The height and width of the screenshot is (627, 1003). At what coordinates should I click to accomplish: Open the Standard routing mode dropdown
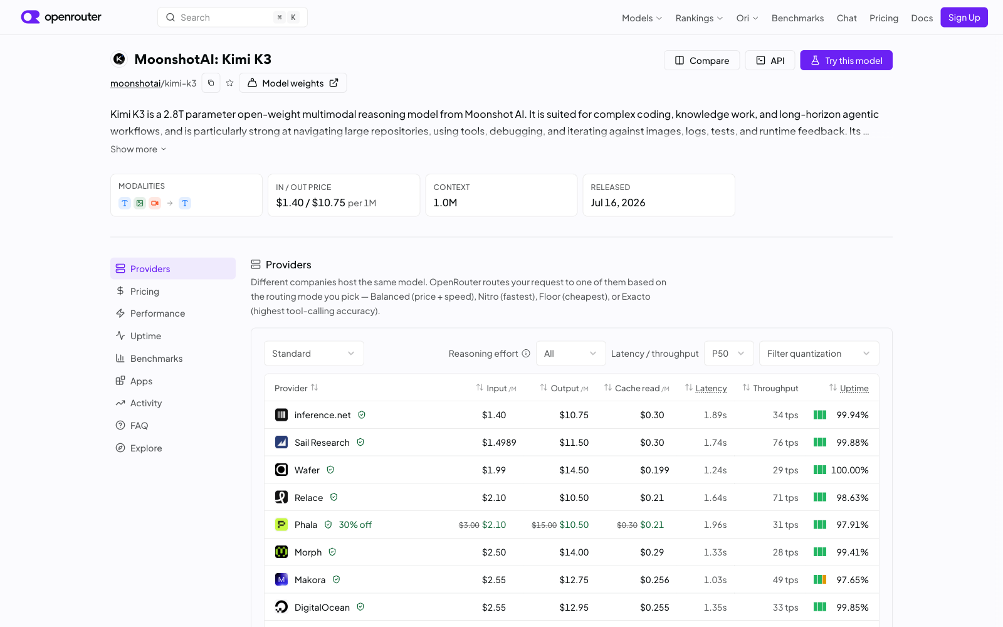click(314, 354)
